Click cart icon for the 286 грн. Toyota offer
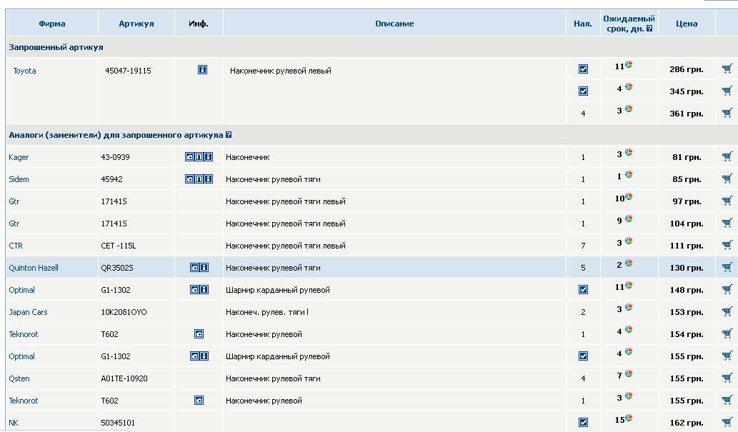 coord(727,69)
